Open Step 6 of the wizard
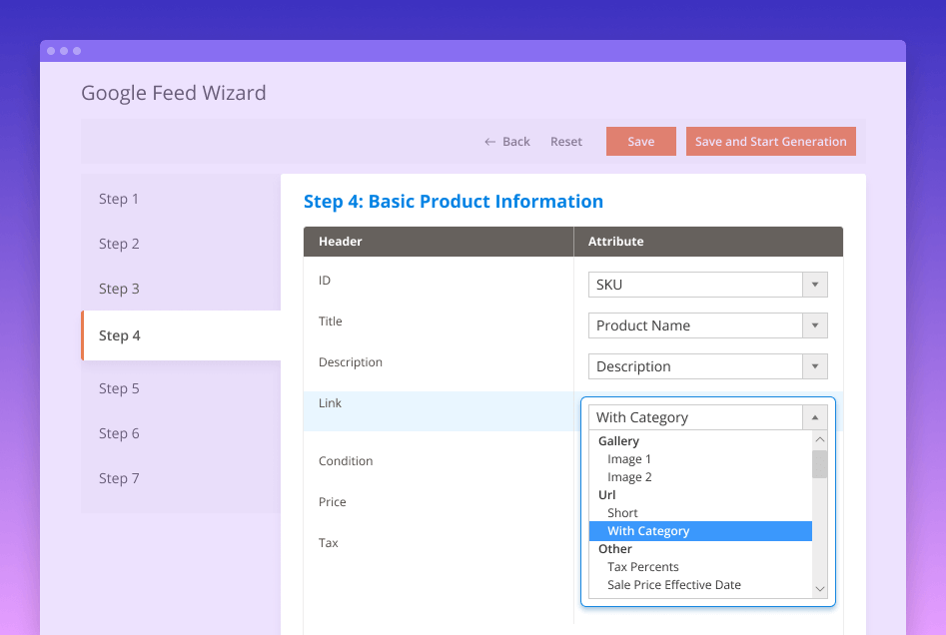 coord(118,433)
